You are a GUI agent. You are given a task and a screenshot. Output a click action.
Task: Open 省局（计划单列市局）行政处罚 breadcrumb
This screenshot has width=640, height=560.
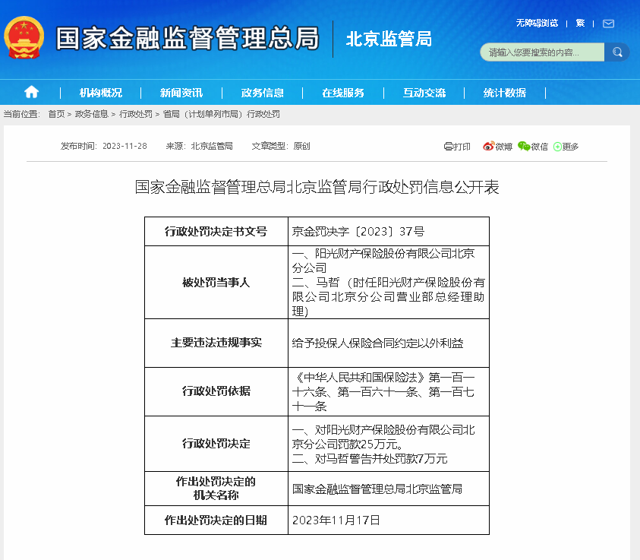221,114
